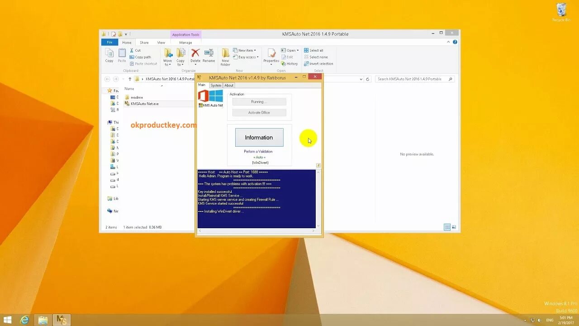Click the Windows Start button
The image size is (579, 326).
click(7, 320)
